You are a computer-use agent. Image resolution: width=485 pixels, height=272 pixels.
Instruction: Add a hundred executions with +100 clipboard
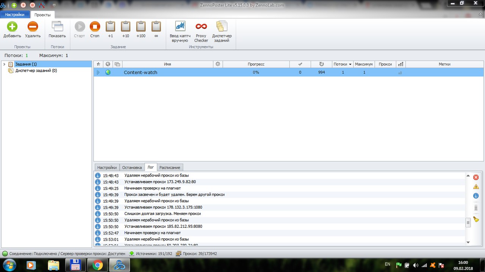point(141,30)
